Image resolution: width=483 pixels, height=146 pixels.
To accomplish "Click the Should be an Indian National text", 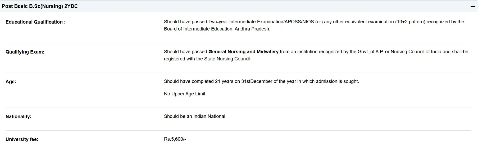I will [x=194, y=116].
